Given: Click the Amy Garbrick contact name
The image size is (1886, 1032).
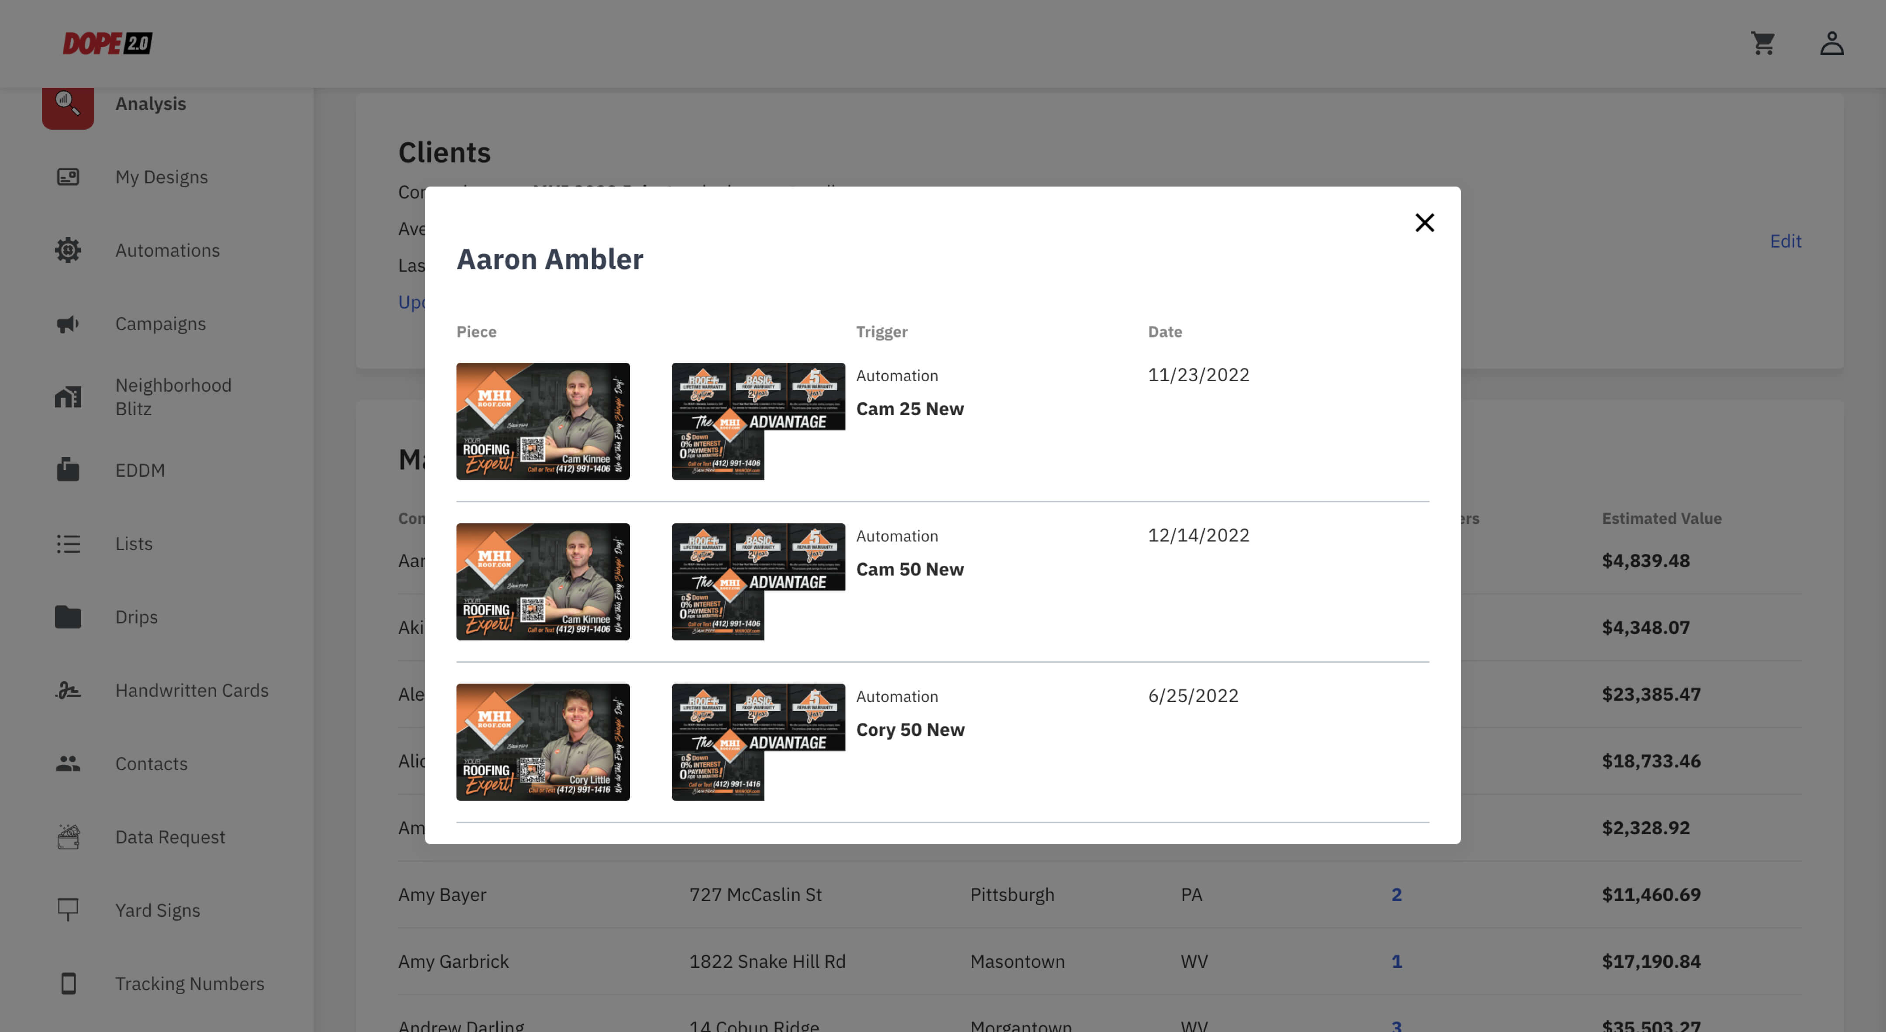Looking at the screenshot, I should click(453, 961).
